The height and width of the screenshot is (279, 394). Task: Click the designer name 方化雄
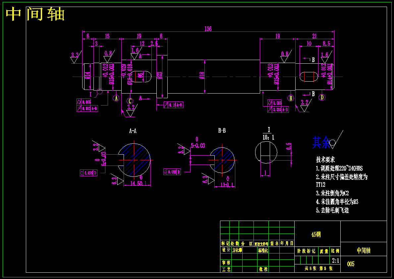[x=237, y=250]
